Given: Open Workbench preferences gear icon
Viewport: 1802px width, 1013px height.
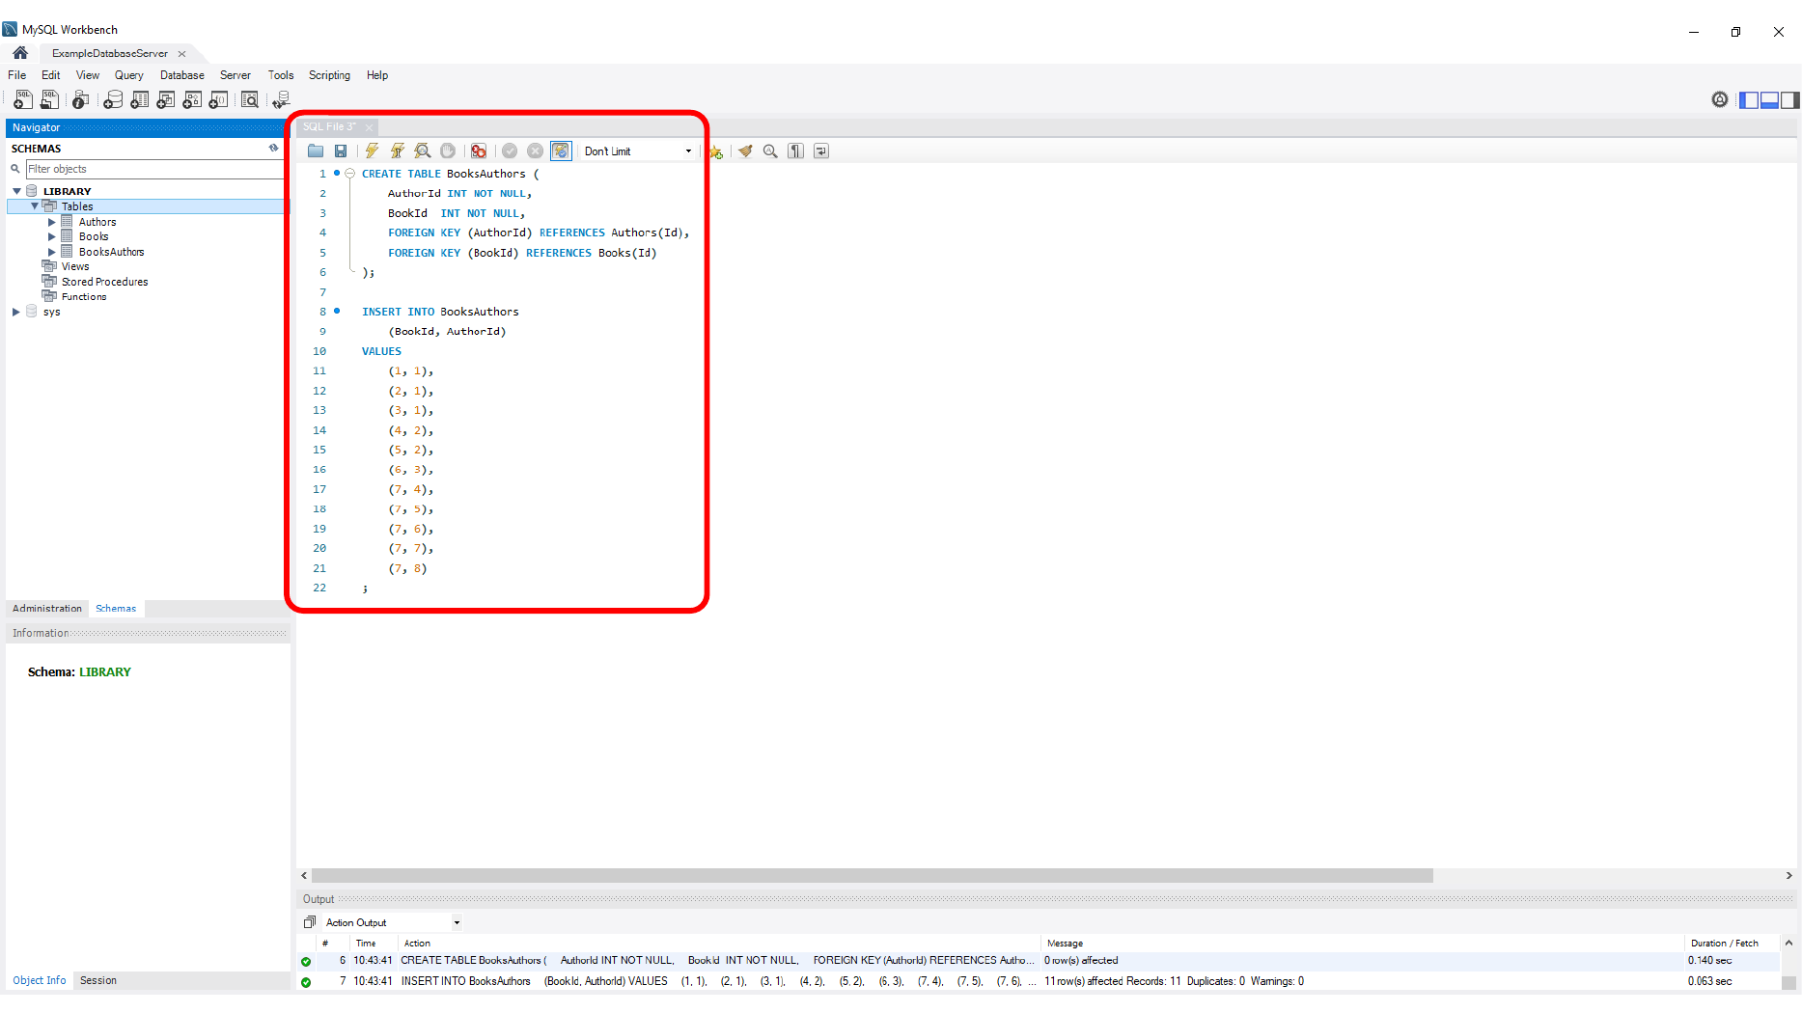Looking at the screenshot, I should tap(1720, 99).
